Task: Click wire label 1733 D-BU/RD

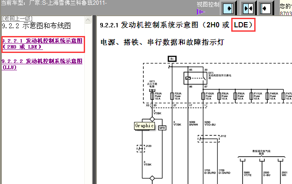Action: 210,171
